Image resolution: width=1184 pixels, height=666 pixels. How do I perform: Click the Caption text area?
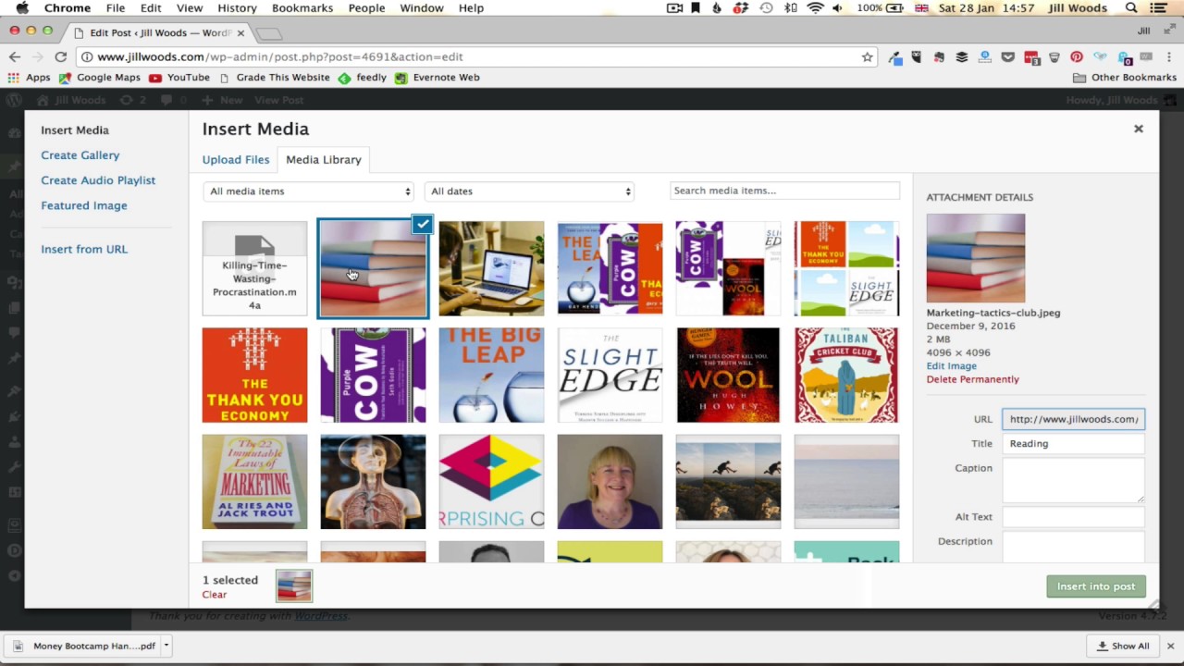point(1073,480)
